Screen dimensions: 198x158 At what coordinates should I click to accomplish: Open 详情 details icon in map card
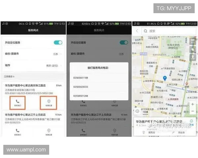(191, 122)
